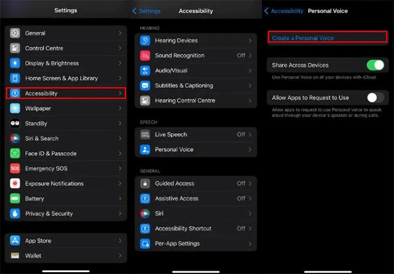Tap the Hearing Devices ear icon
Viewport: 394px width, 274px height.
click(145, 41)
